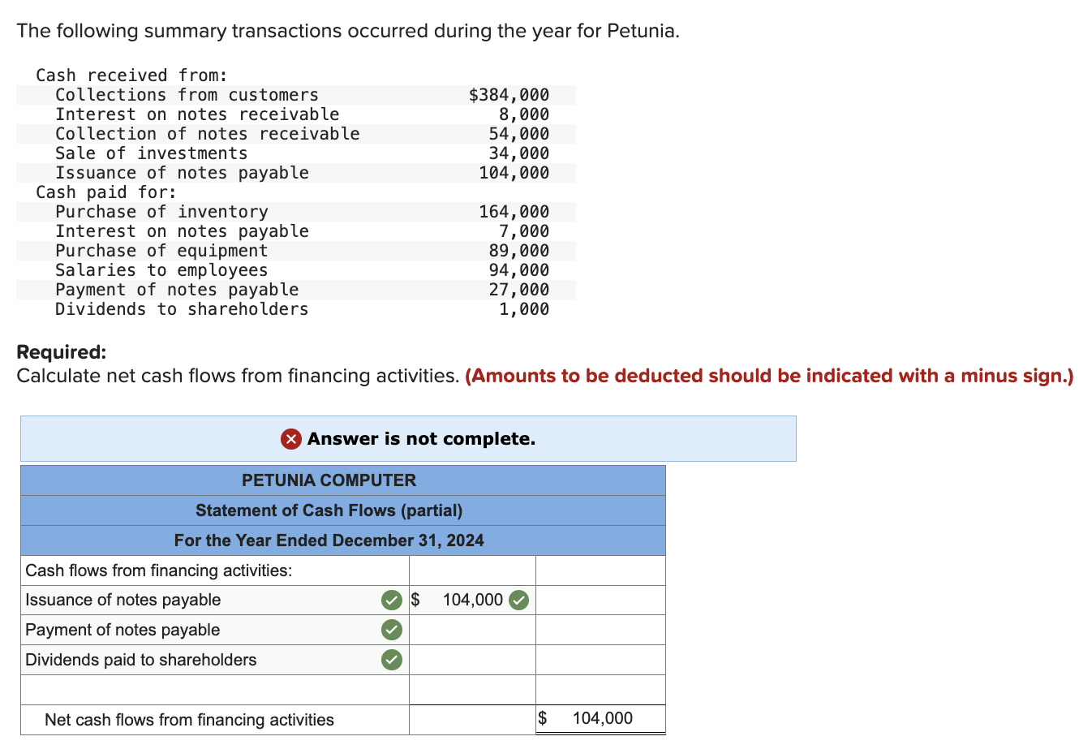This screenshot has height=745, width=1079.
Task: Select the checkmark icon on 'Payment of notes payable' row
Action: coord(391,630)
